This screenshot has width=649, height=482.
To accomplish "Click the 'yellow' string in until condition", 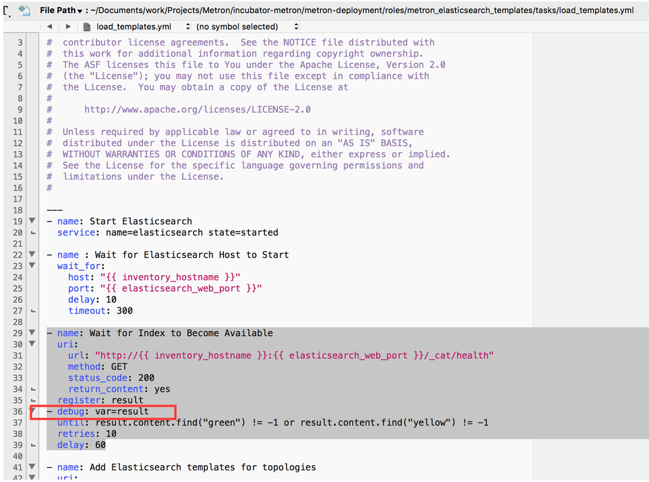I will click(429, 422).
